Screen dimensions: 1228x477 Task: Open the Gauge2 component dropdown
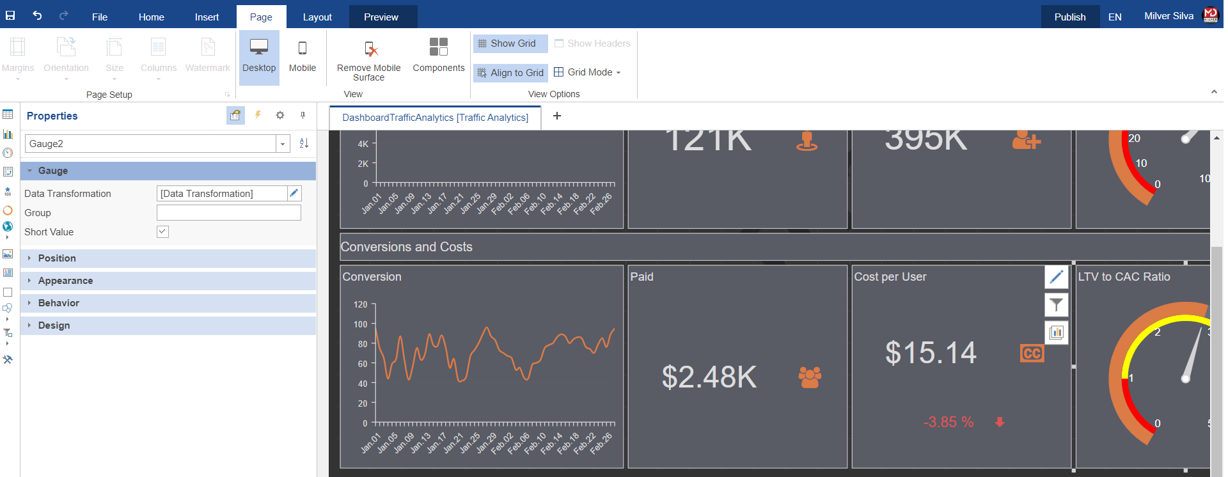(x=283, y=144)
